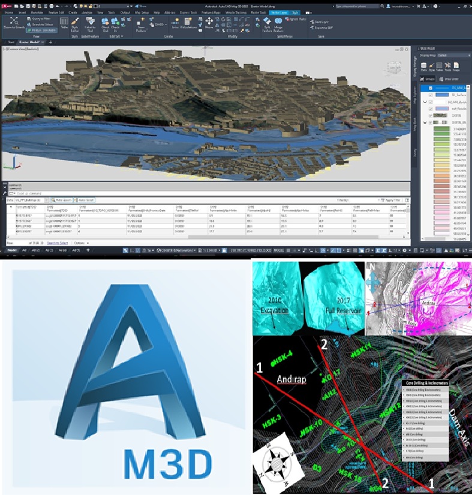The width and height of the screenshot is (472, 495).
Task: Click the Data icon in Task Pane
Action: 423,67
